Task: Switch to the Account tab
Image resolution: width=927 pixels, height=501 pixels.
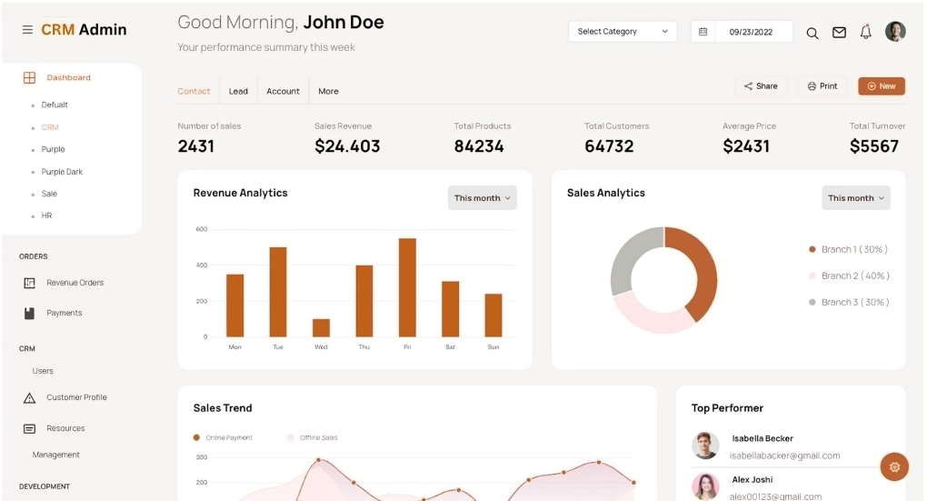Action: click(x=283, y=91)
